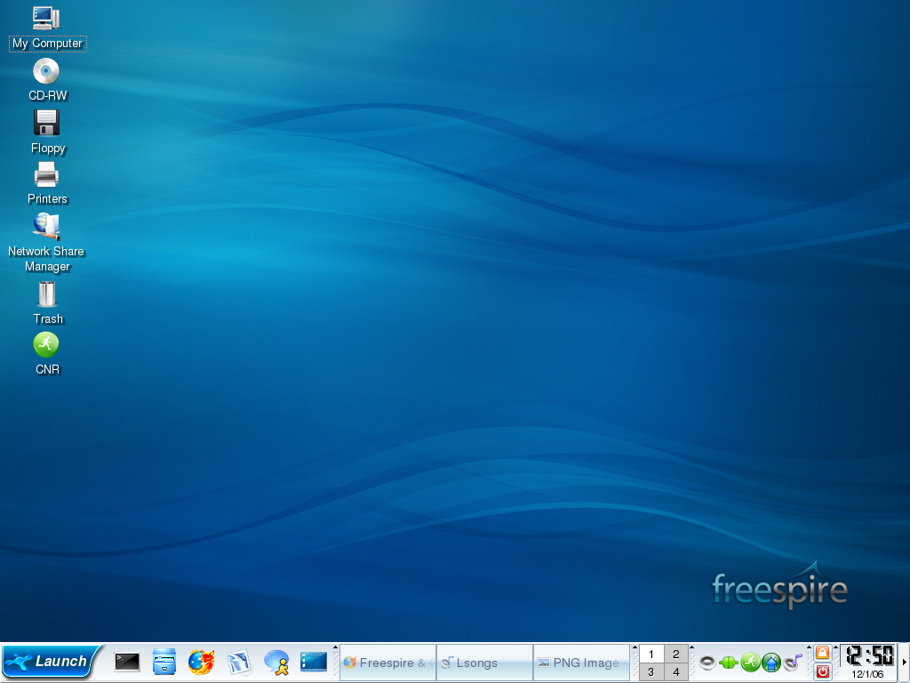The image size is (910, 683).
Task: Expand the quick launch area arrow
Action: pos(335,647)
